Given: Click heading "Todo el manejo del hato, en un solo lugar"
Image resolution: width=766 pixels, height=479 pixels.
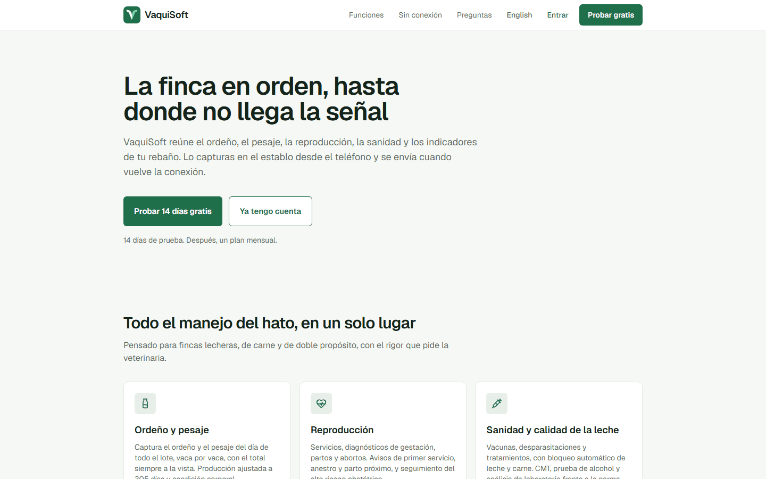Looking at the screenshot, I should pos(270,323).
